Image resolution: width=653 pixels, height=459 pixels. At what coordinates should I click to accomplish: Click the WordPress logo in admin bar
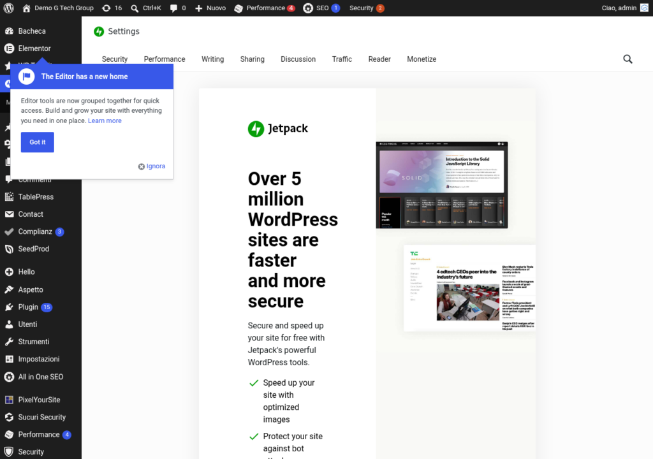(8, 8)
